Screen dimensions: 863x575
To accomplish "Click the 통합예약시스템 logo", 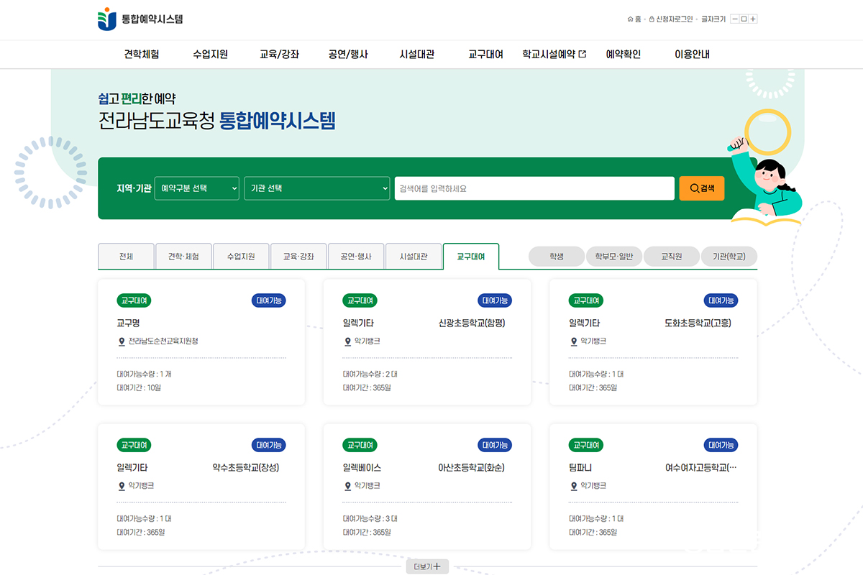I will tap(140, 19).
